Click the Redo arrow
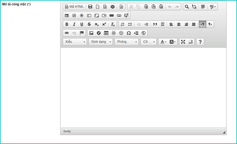The height and width of the screenshot is (144, 237). pyautogui.click(x=177, y=7)
